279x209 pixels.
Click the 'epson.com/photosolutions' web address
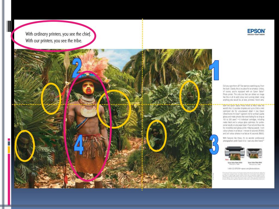tap(251, 168)
